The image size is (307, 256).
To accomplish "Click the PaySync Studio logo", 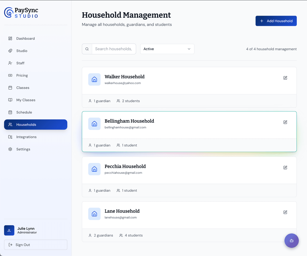I will pos(21,12).
